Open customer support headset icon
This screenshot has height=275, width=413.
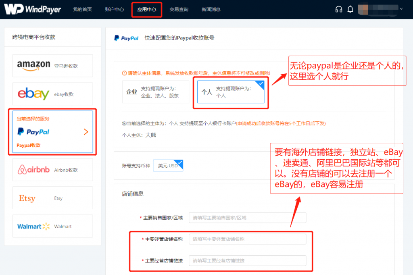tap(339, 9)
